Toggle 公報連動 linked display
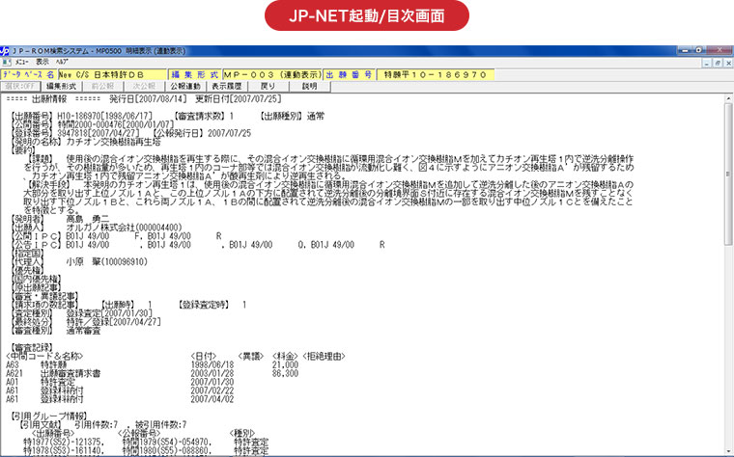 coord(184,86)
